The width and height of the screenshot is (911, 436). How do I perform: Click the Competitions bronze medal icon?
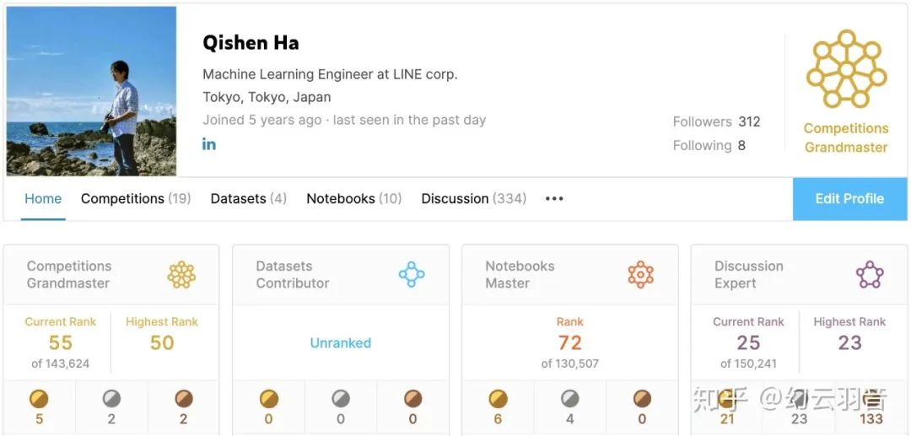point(183,398)
